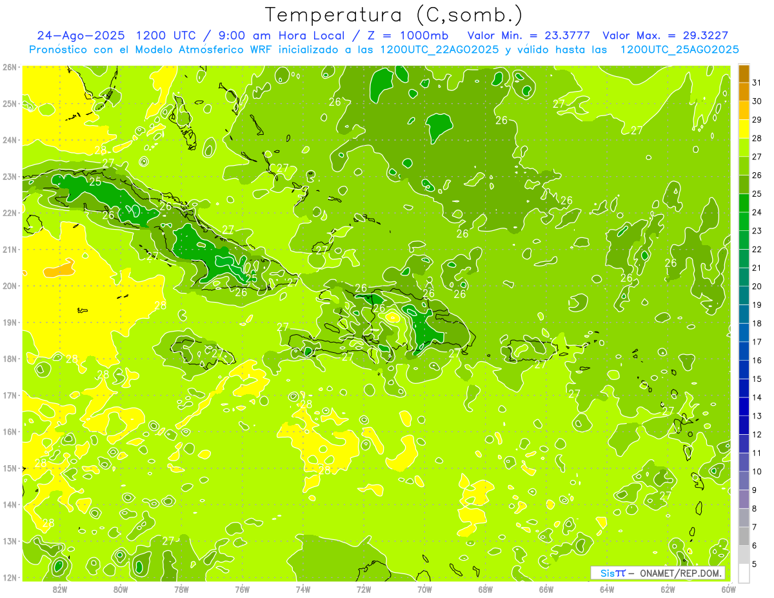Select the teal legend band between 19 and 20
The height and width of the screenshot is (598, 774).
[x=744, y=295]
